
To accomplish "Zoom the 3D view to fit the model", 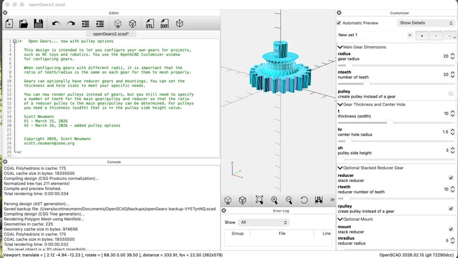I will click(x=259, y=200).
